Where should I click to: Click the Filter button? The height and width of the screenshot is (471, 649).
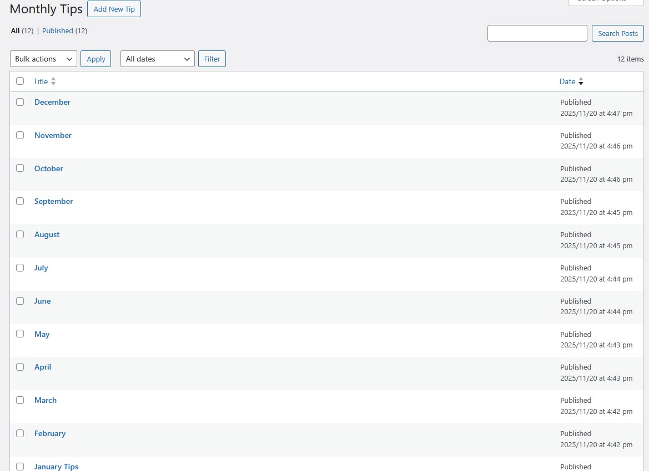pyautogui.click(x=212, y=59)
